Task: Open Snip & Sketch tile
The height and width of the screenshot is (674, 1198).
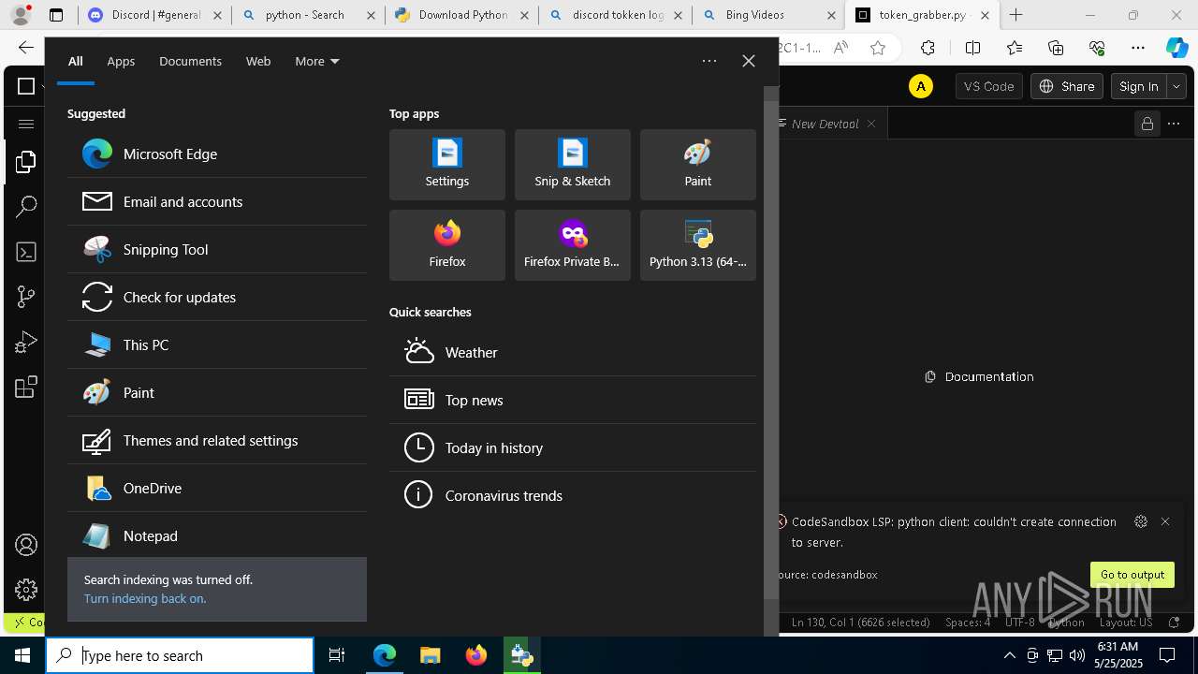Action: [573, 165]
